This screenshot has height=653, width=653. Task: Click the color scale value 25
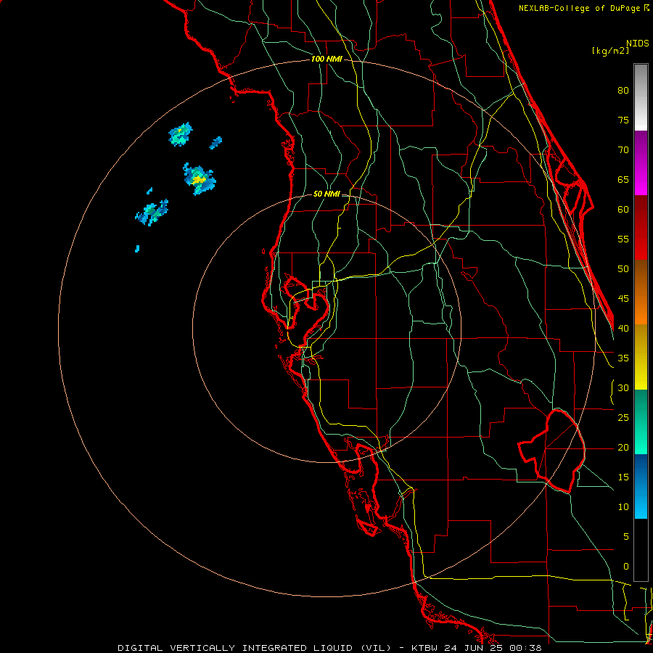coord(623,417)
